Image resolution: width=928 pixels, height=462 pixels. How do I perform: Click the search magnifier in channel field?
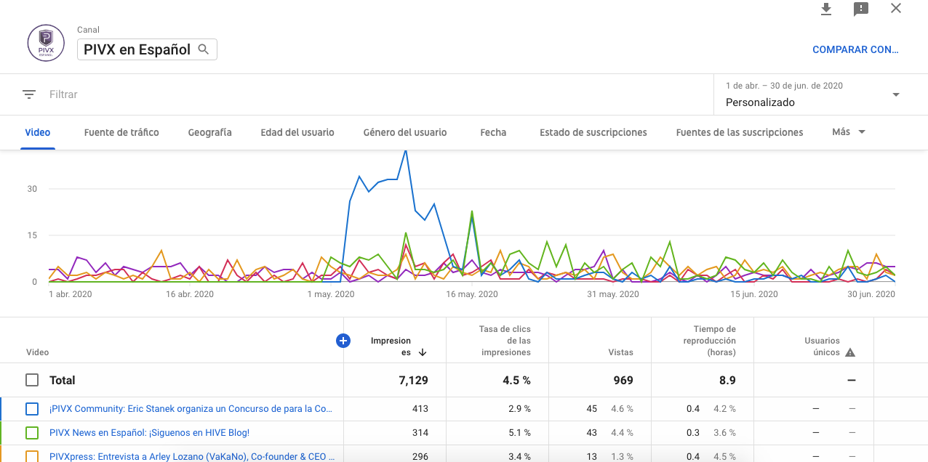pos(204,49)
